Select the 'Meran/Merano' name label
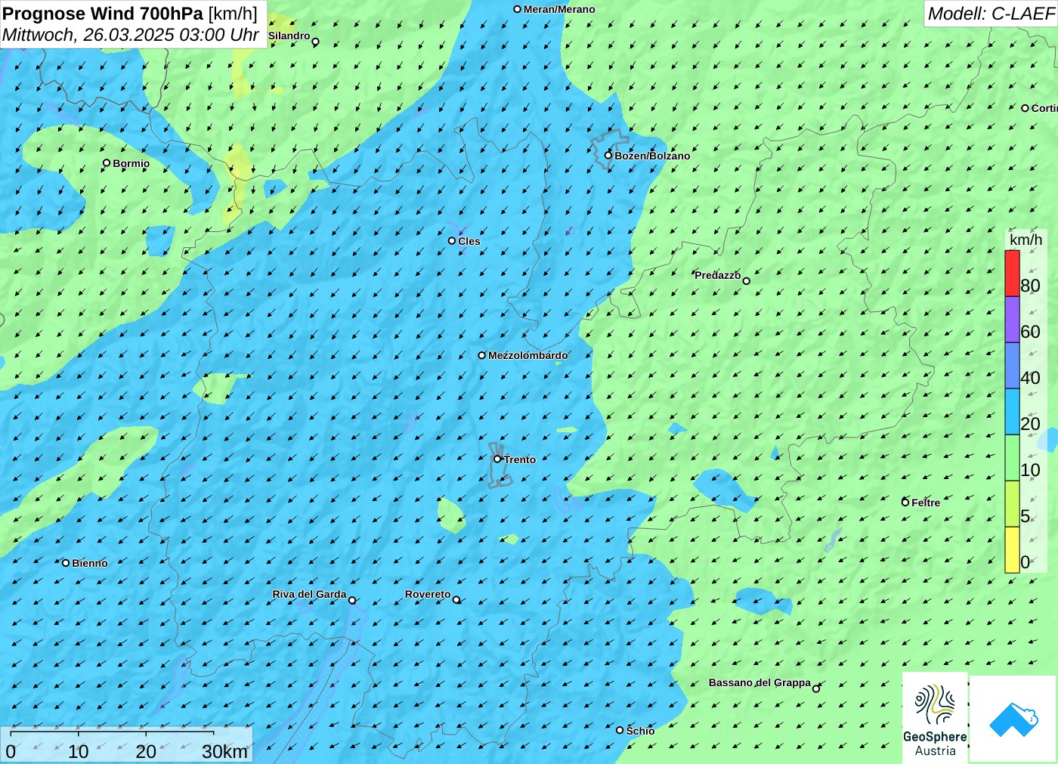1058x764 pixels. 559,9
